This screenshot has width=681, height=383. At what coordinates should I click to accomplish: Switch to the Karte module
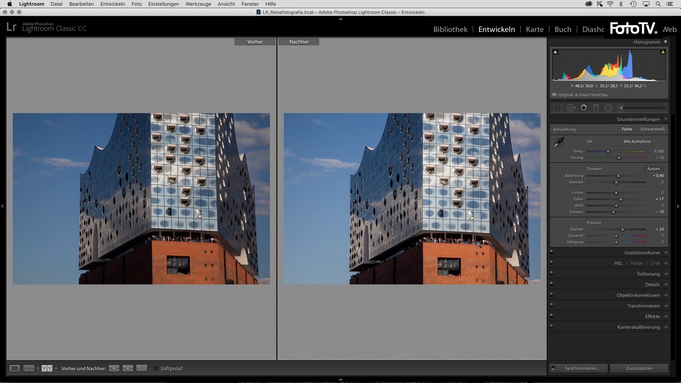535,29
